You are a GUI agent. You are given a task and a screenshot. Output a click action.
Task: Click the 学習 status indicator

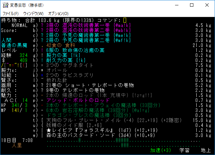tap(184, 150)
